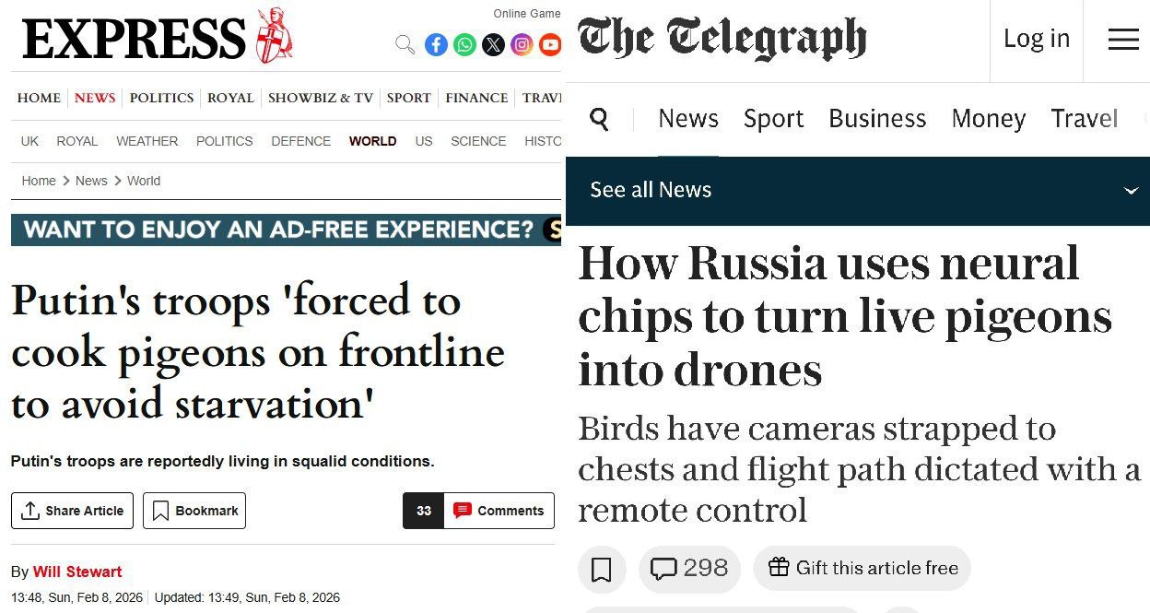Open the Defence sub-navigation item

tap(300, 141)
